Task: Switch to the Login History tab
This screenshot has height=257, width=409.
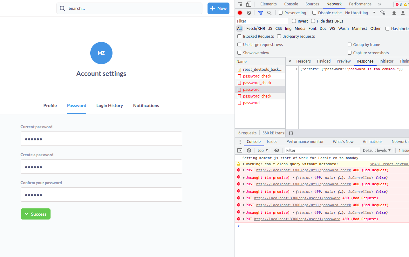Action: 110,105
